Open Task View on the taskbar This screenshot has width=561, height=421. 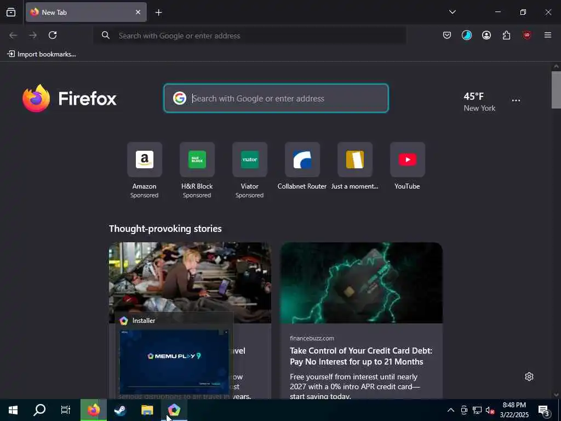click(x=66, y=410)
